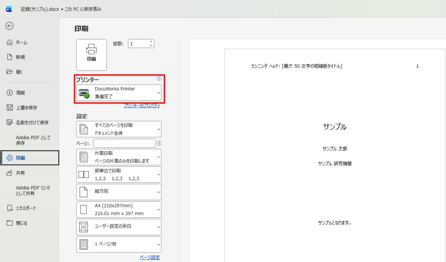The image size is (446, 262).
Task: Click the all-pages document icon
Action: click(84, 129)
